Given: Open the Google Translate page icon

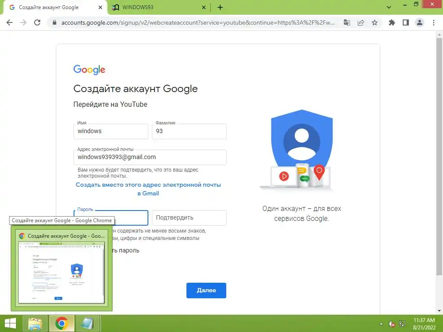Looking at the screenshot, I should point(347,22).
